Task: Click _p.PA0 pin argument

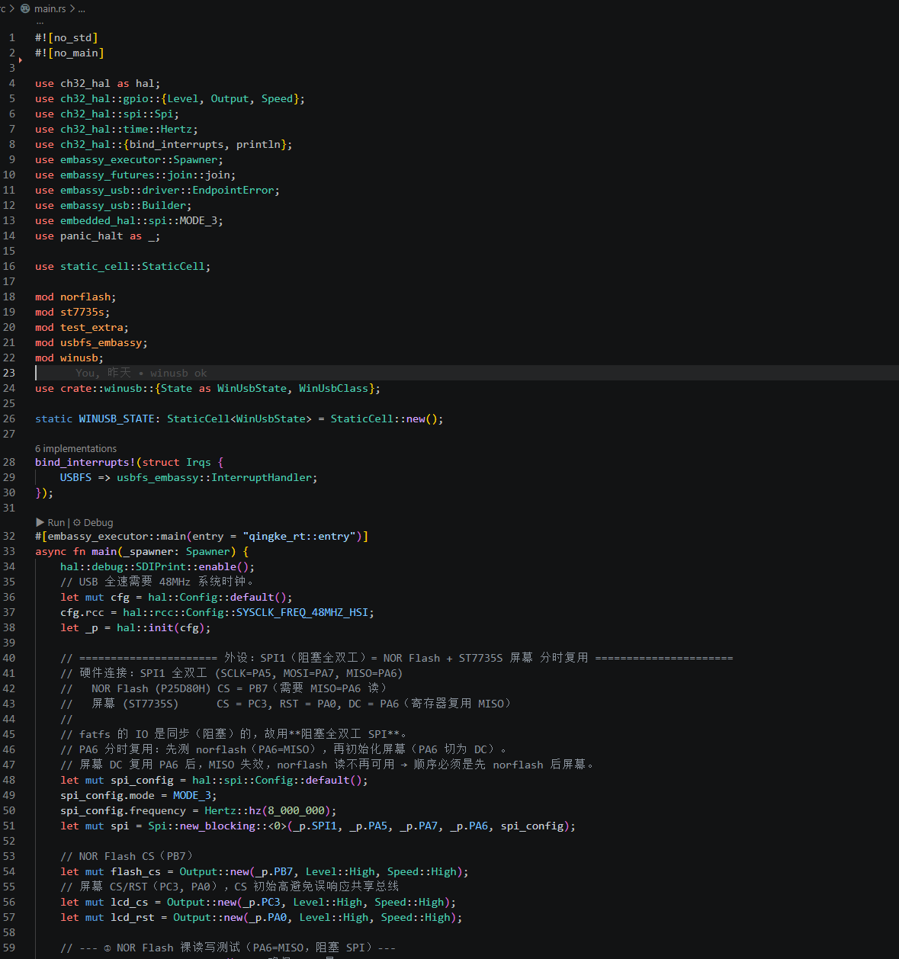Action: [x=268, y=917]
